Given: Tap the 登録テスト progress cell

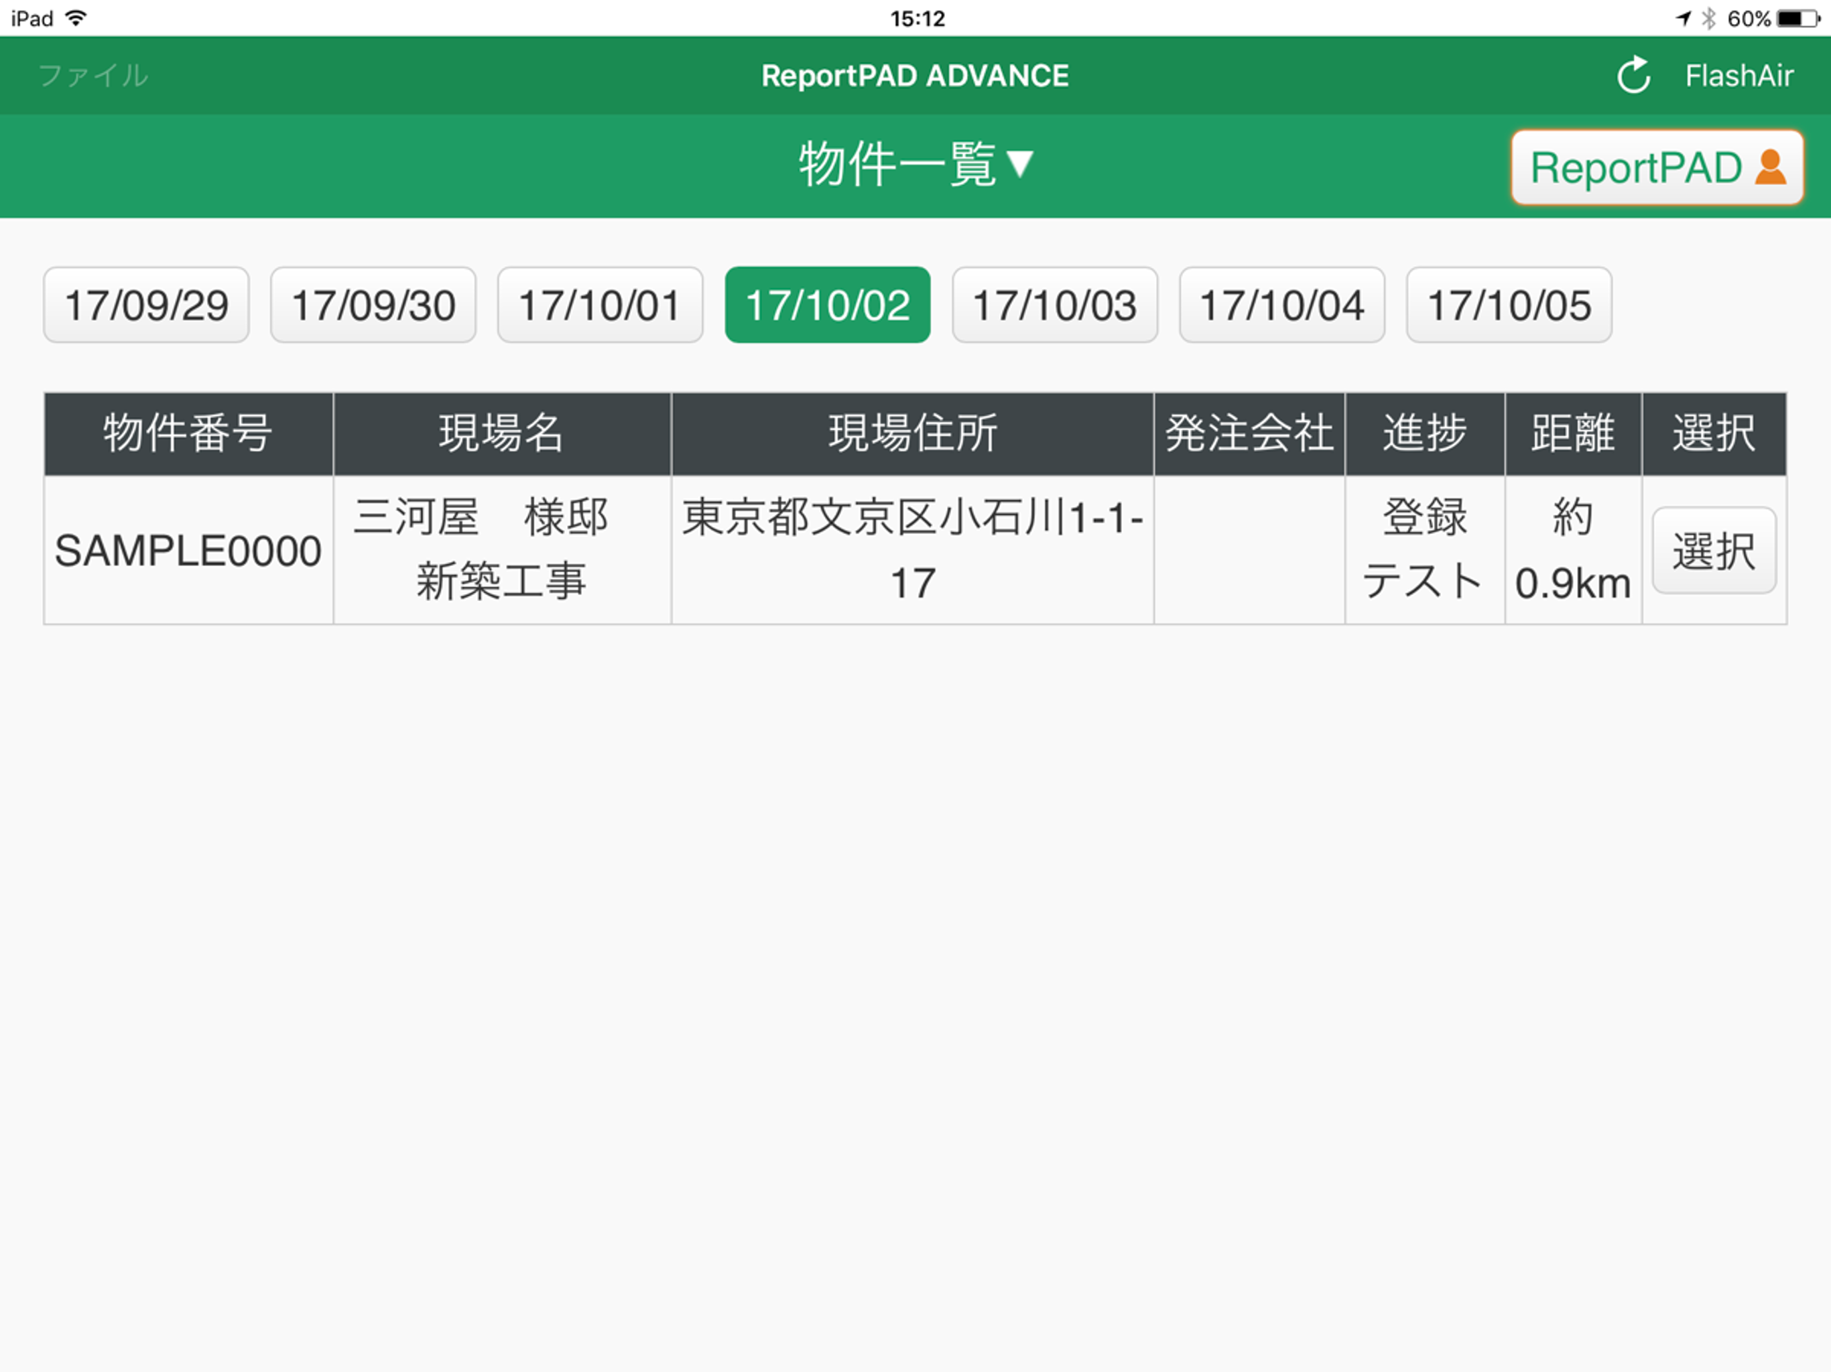Looking at the screenshot, I should pos(1425,550).
